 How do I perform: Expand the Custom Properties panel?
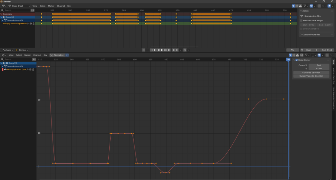coord(301,34)
